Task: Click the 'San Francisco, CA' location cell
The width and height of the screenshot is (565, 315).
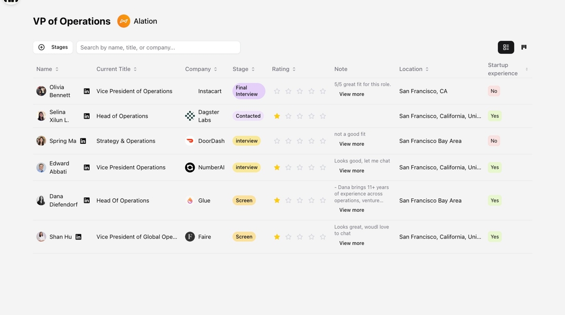Action: (423, 92)
